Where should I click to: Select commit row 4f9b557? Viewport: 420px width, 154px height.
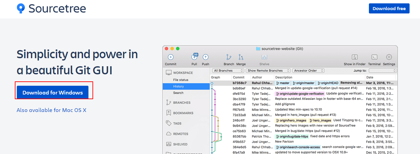(x=304, y=142)
